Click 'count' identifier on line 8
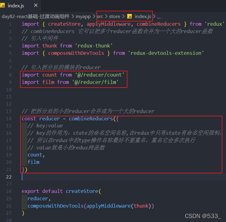 (50, 75)
